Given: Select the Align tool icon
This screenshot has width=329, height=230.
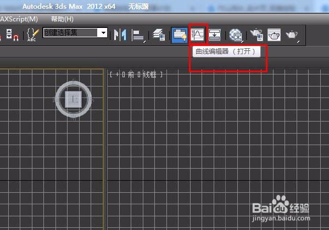Looking at the screenshot, I should click(138, 35).
